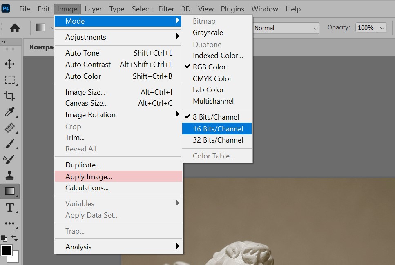Activate the Eyedropper tool

[x=9, y=112]
